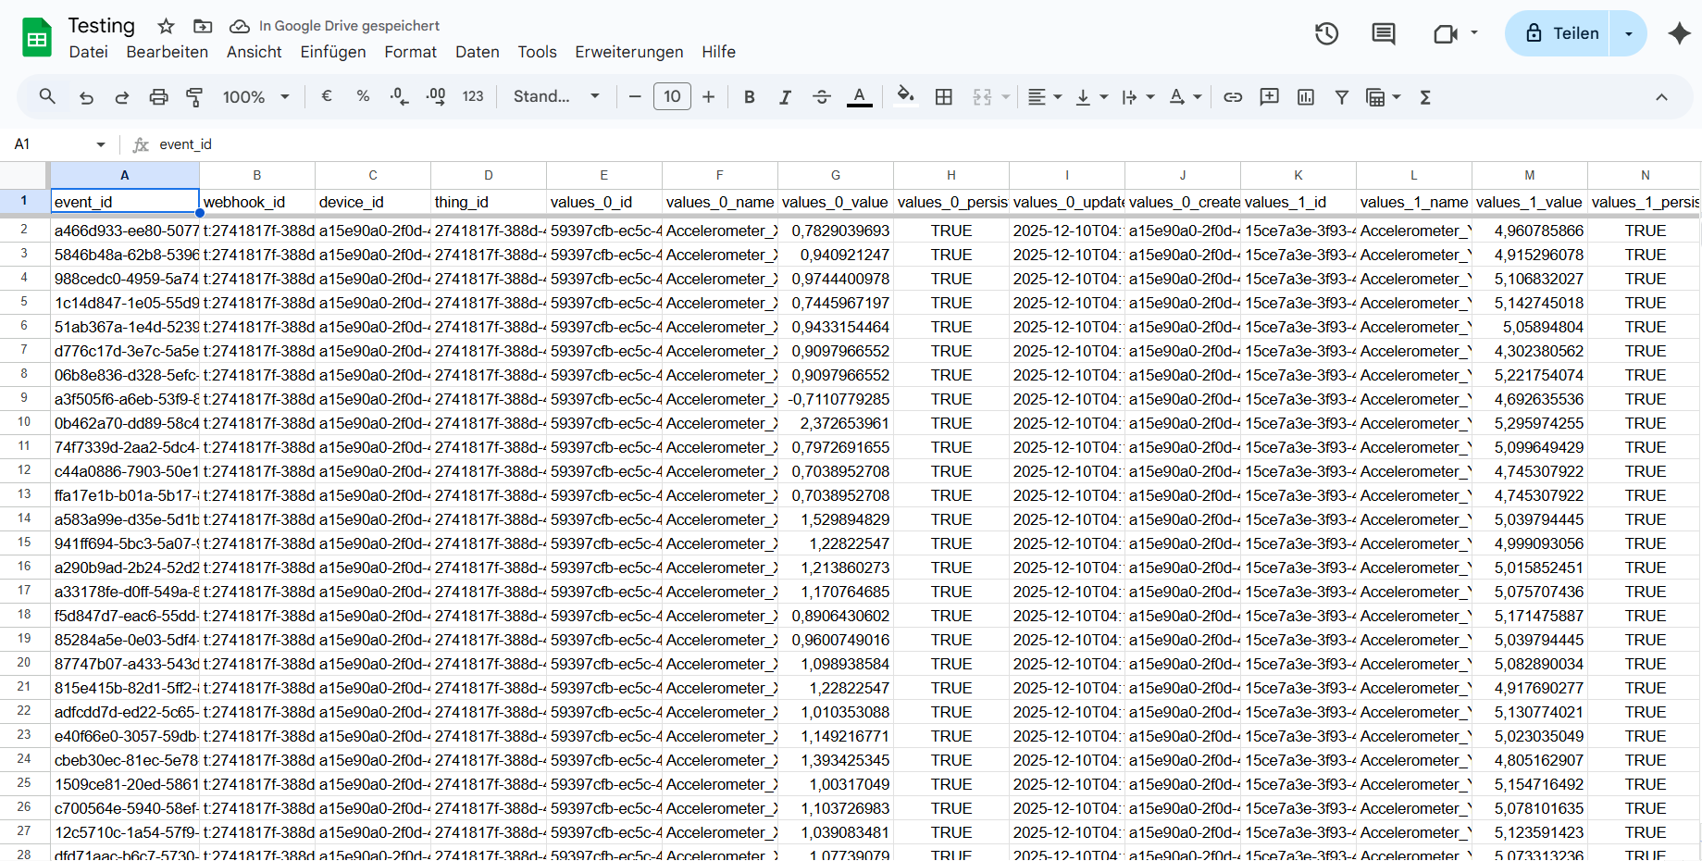Open the Daten menu
The width and height of the screenshot is (1702, 861).
477,52
